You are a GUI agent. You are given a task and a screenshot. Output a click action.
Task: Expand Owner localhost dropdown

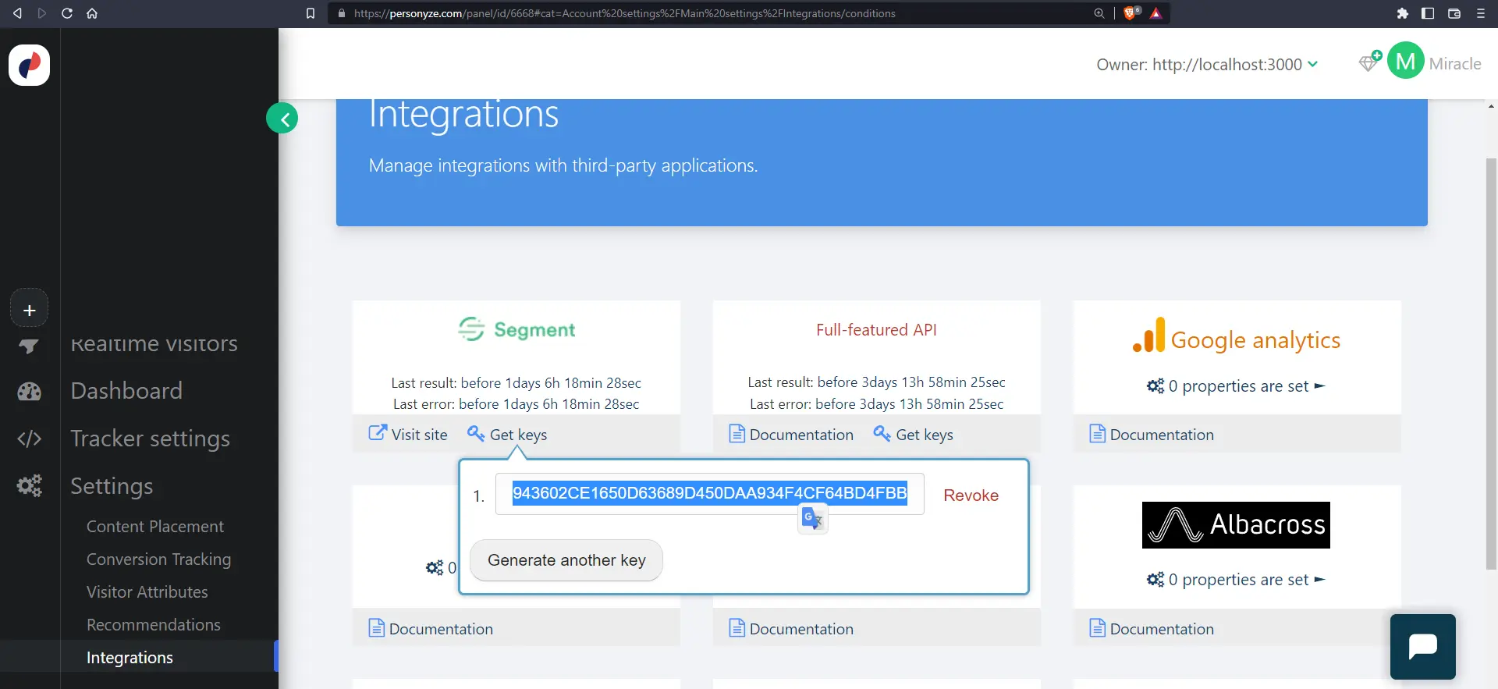pyautogui.click(x=1207, y=64)
